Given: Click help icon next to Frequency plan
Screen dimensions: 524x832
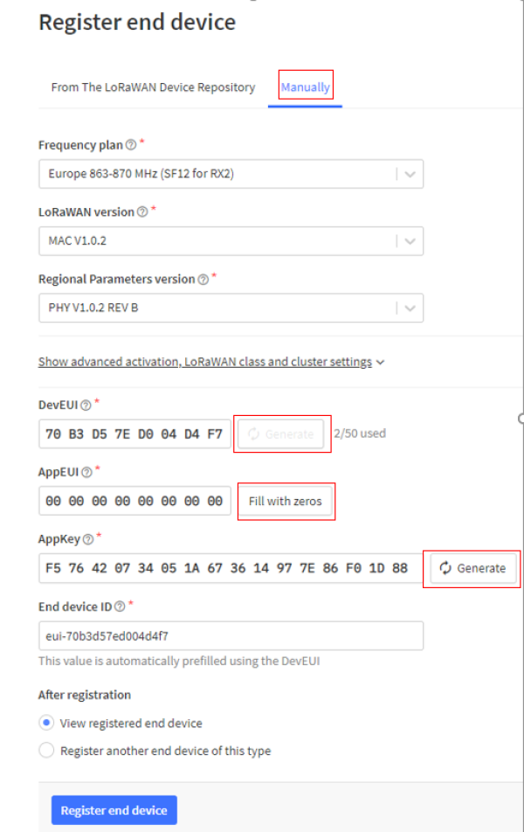Looking at the screenshot, I should coord(131,145).
